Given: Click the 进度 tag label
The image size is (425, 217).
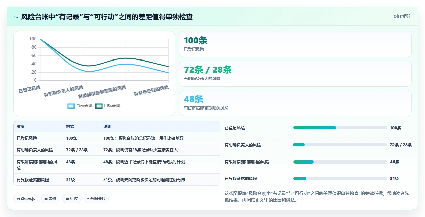Looking at the screenshot, I should [x=74, y=199].
